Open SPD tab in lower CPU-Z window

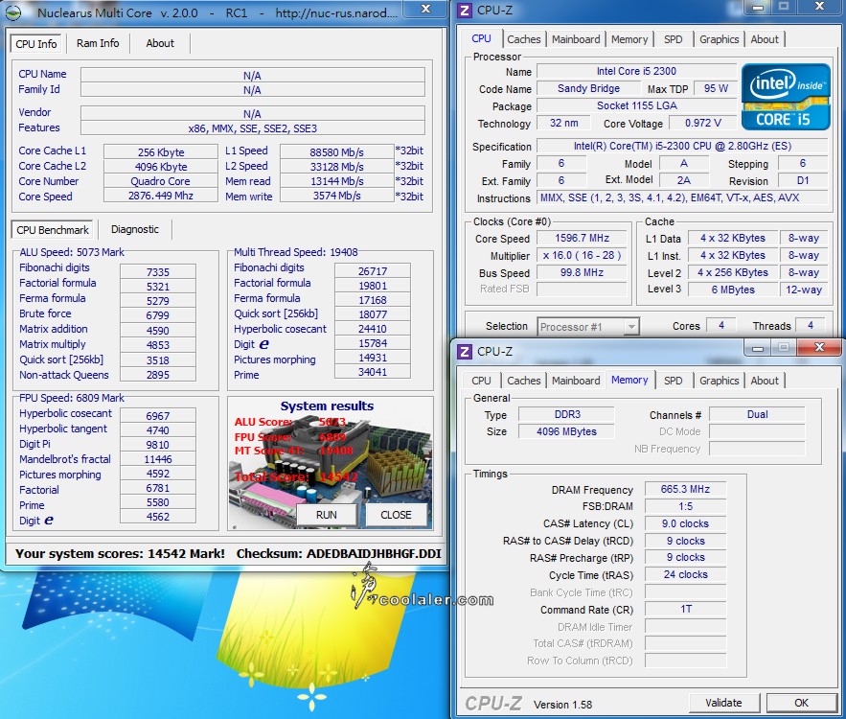[673, 381]
